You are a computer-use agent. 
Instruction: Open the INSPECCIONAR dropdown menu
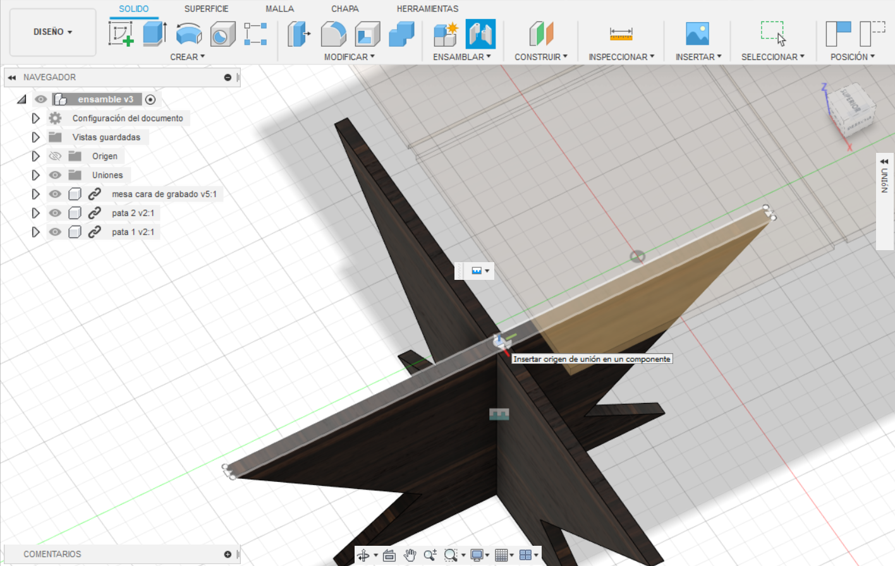[621, 57]
